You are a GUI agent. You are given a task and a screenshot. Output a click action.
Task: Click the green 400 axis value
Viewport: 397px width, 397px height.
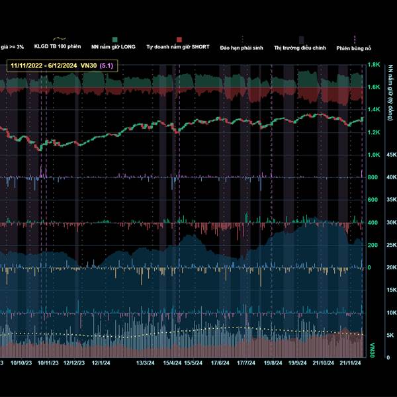pos(373,222)
